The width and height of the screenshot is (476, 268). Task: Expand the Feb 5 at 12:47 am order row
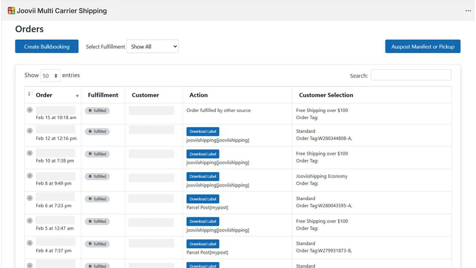(29, 220)
